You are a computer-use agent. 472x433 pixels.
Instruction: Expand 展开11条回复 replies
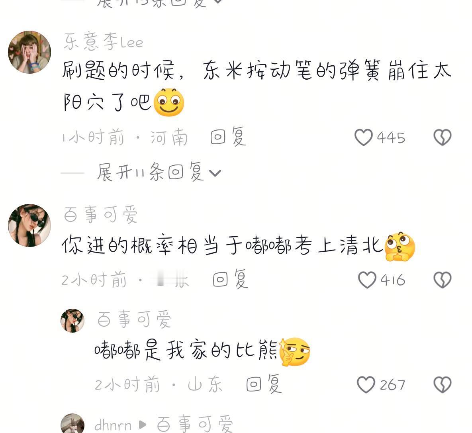coord(159,172)
